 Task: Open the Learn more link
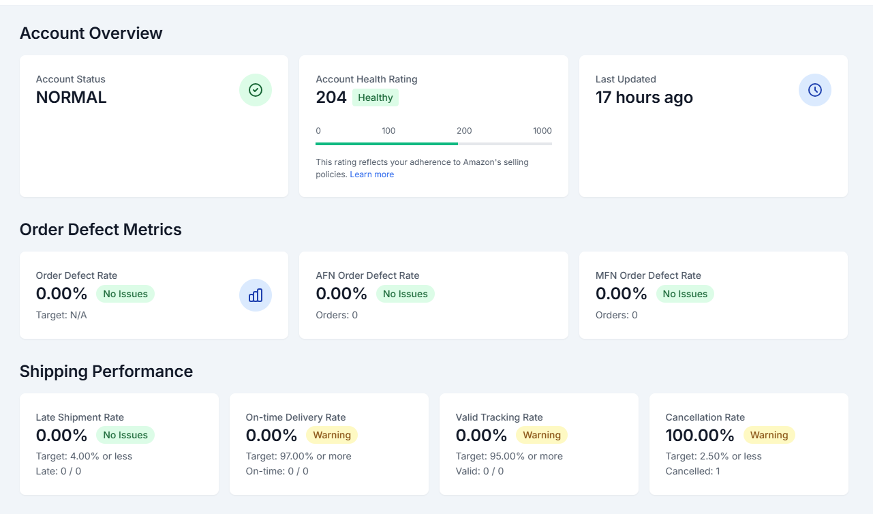(x=371, y=175)
